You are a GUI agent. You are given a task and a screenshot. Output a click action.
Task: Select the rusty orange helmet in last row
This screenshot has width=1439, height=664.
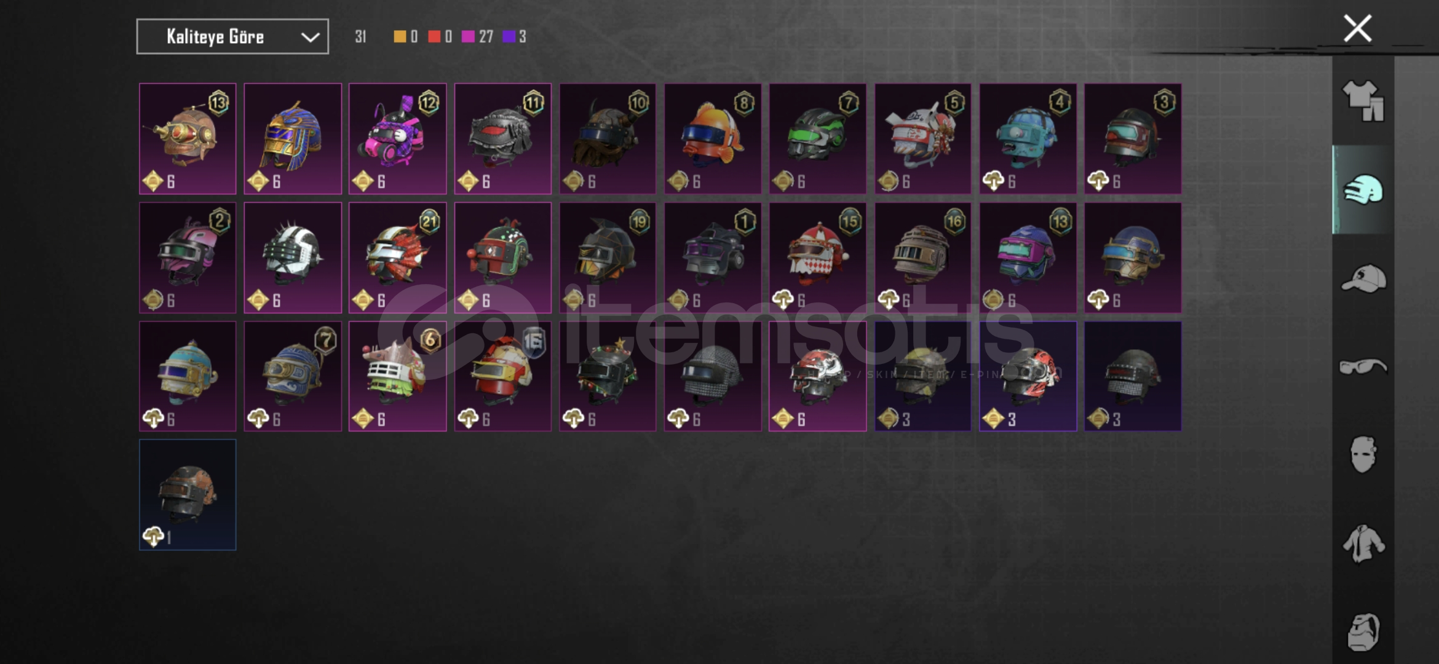tap(188, 495)
